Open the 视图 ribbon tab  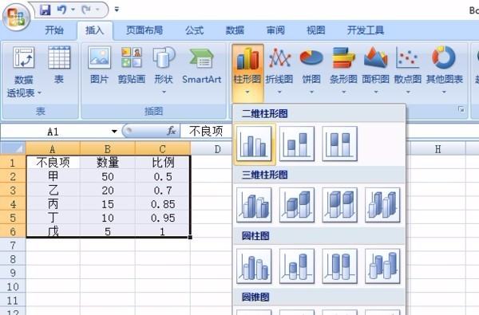[316, 30]
